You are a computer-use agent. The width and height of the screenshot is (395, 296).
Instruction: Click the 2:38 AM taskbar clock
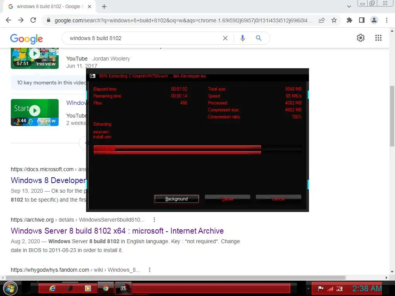click(367, 288)
